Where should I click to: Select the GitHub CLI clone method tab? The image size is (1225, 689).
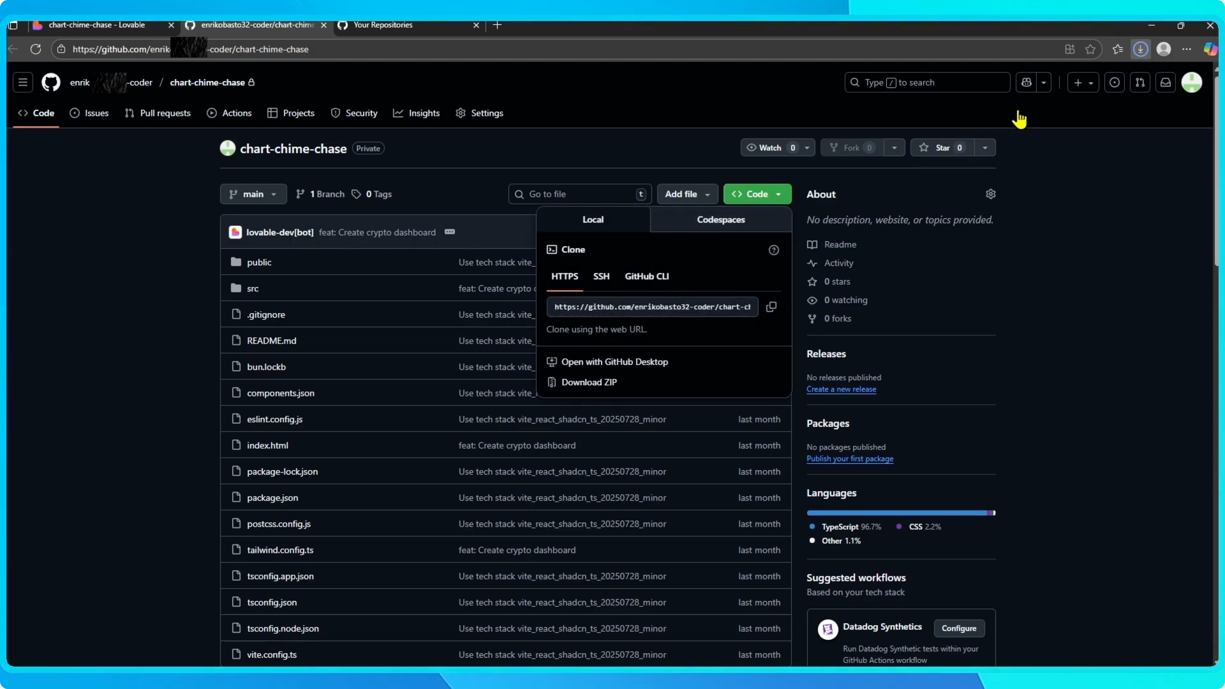(x=647, y=276)
